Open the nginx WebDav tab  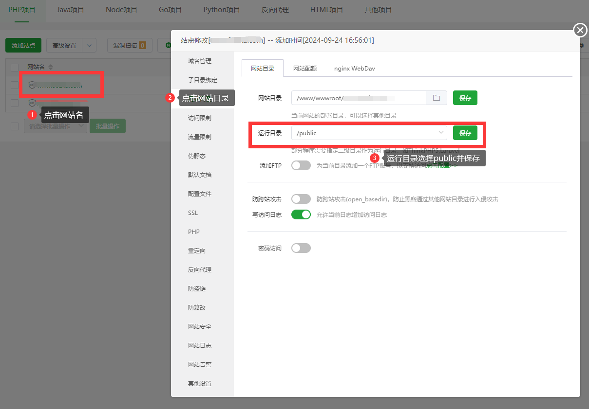pyautogui.click(x=354, y=69)
